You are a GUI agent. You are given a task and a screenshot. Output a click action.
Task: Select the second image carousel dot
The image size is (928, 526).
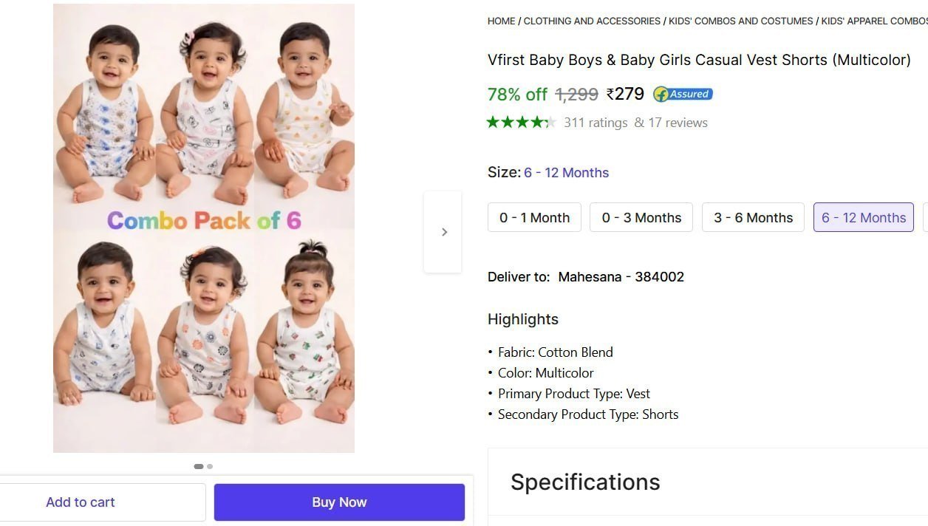click(210, 466)
